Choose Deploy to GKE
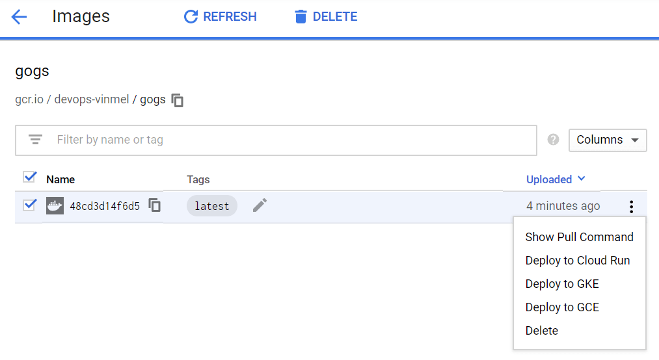Image resolution: width=659 pixels, height=360 pixels. [561, 284]
